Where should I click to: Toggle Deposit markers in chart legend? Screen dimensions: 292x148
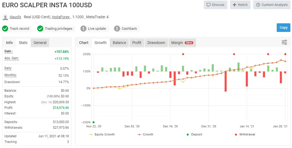coord(194,134)
